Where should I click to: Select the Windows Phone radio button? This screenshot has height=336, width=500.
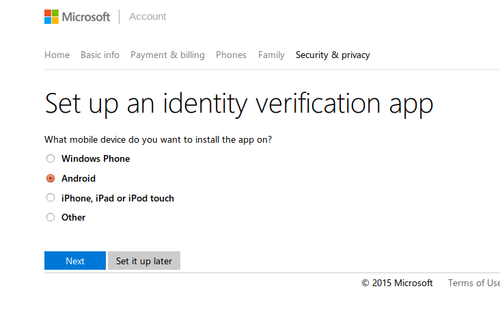[51, 158]
